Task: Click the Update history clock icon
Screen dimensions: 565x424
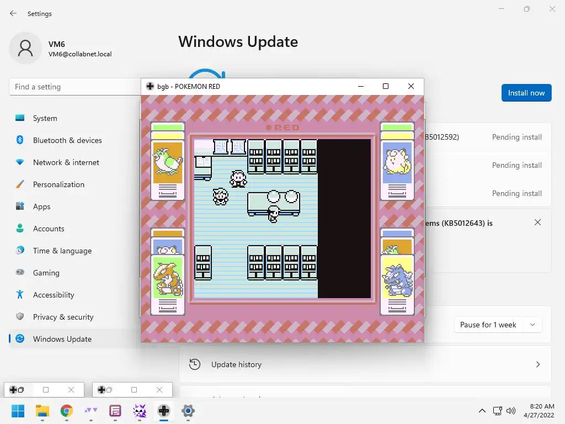Action: pyautogui.click(x=195, y=364)
